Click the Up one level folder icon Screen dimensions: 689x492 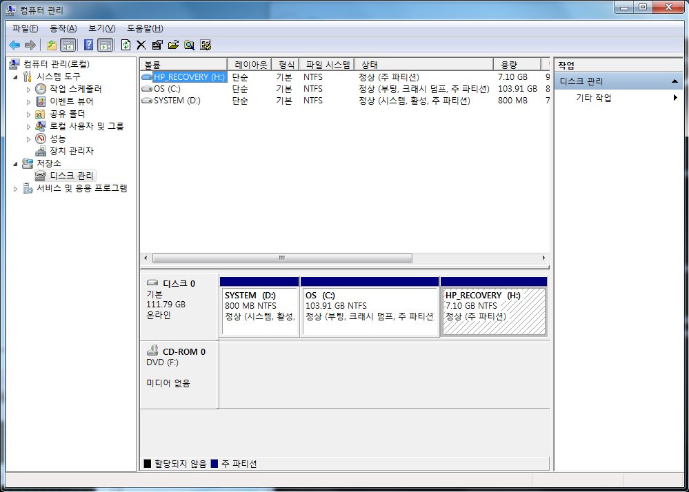[52, 45]
